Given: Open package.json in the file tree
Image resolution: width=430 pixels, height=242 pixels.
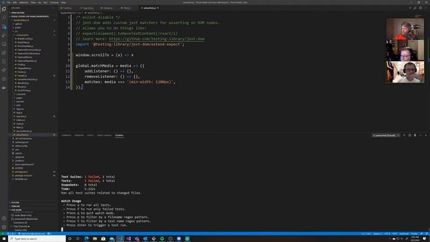Looking at the screenshot, I should tap(21, 172).
